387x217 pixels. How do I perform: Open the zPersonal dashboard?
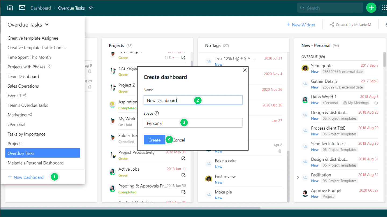pyautogui.click(x=16, y=124)
